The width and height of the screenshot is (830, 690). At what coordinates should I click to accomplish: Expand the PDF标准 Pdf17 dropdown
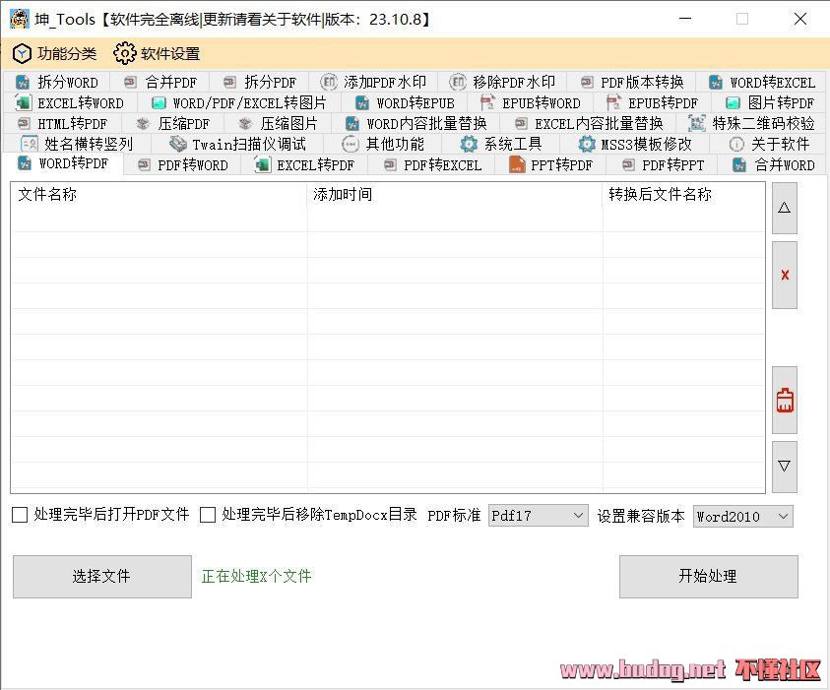tap(538, 516)
